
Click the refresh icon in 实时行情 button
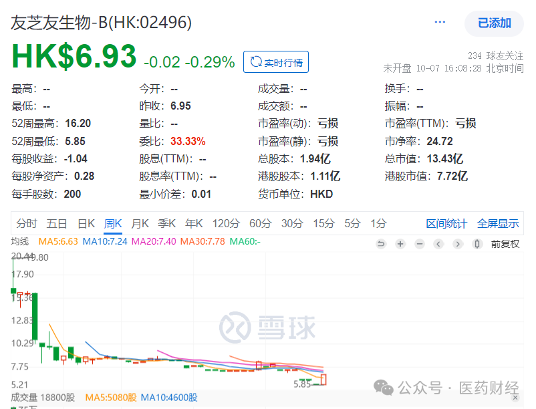coord(255,63)
